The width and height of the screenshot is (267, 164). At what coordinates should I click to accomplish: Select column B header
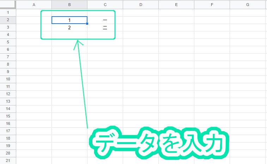point(69,5)
